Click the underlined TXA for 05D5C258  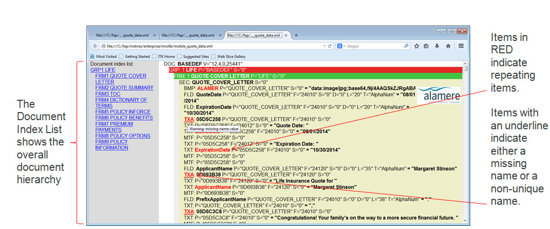pyautogui.click(x=189, y=119)
